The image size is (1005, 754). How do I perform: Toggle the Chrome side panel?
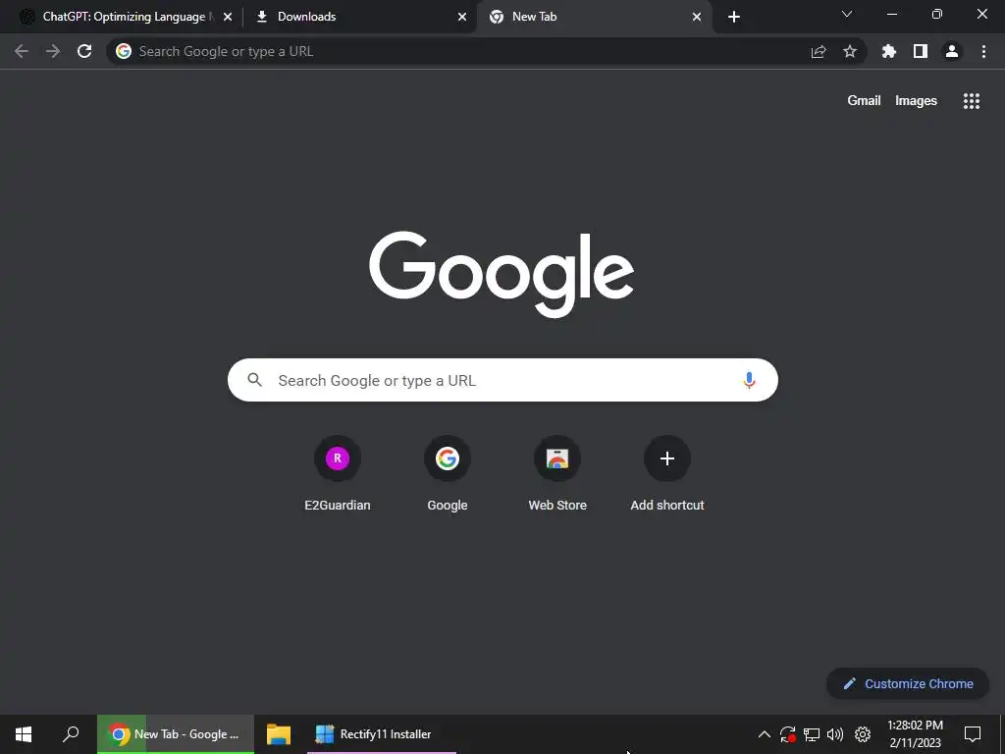[921, 51]
